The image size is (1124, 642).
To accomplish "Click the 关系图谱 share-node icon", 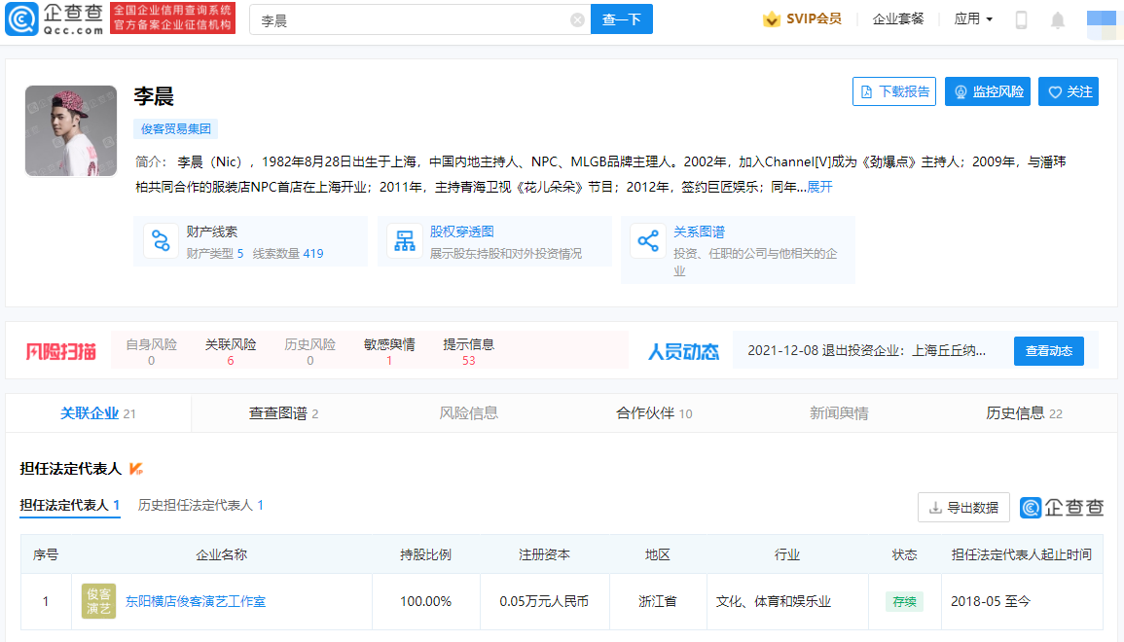I will (648, 241).
